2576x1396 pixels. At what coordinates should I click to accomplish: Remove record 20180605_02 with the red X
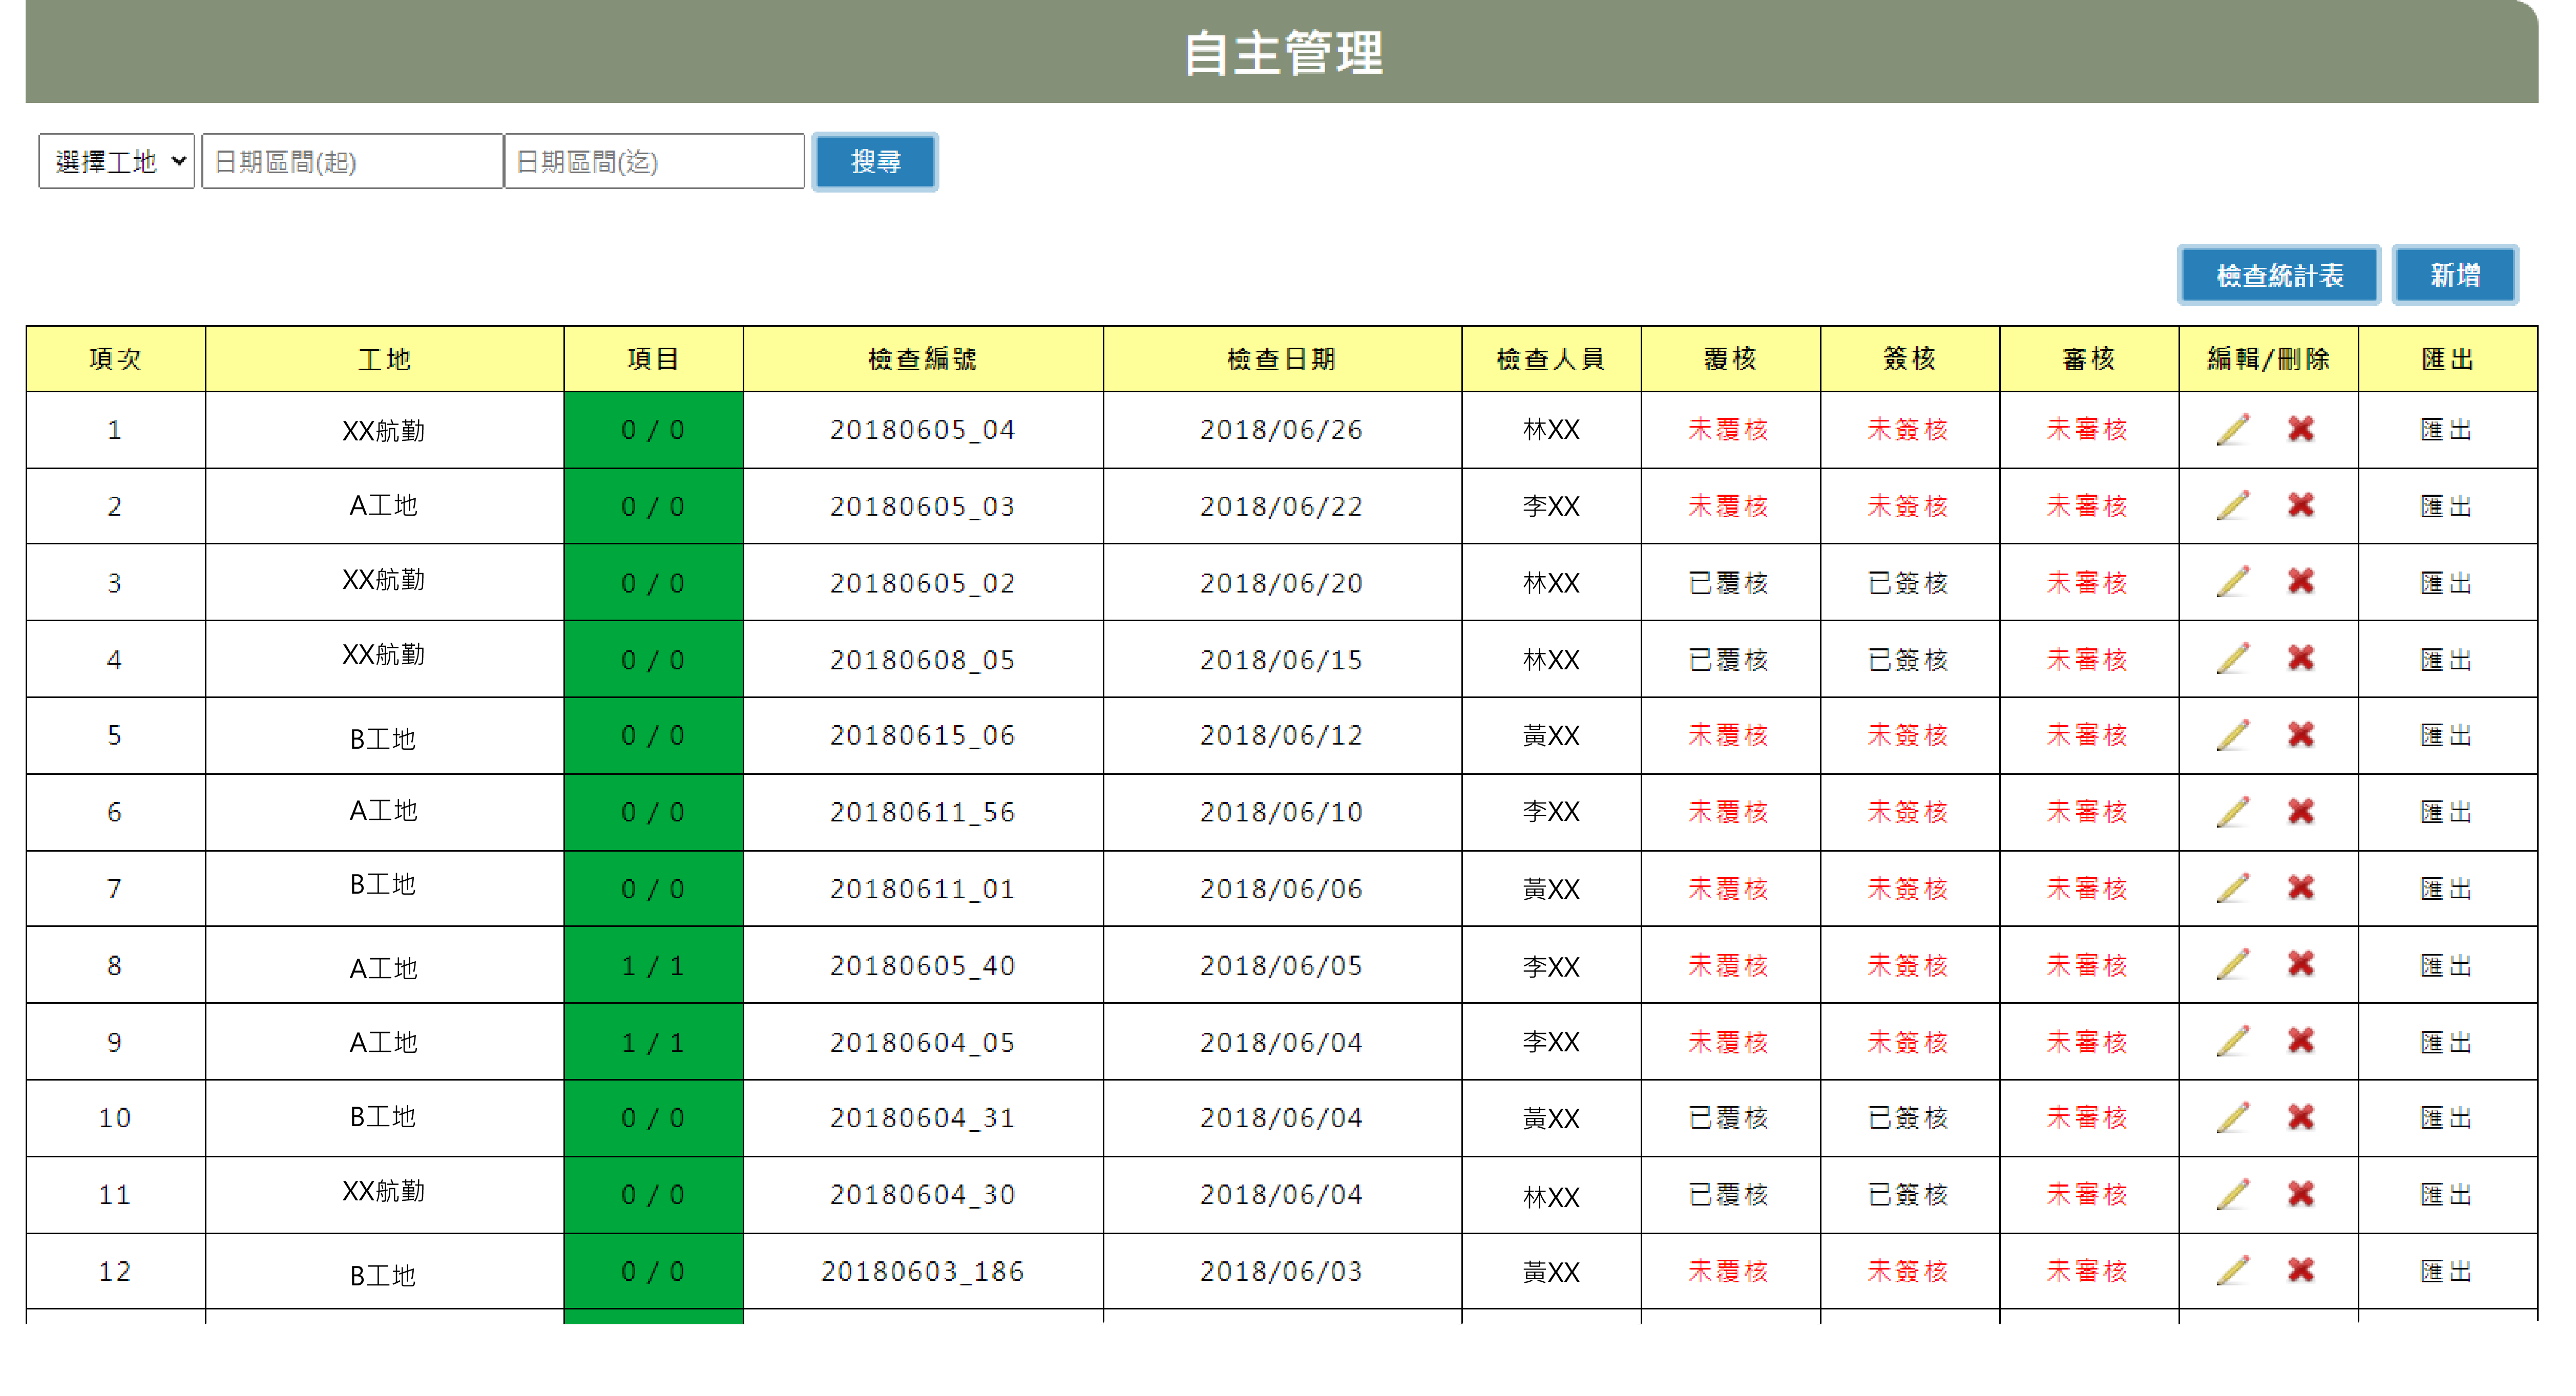[x=2301, y=581]
